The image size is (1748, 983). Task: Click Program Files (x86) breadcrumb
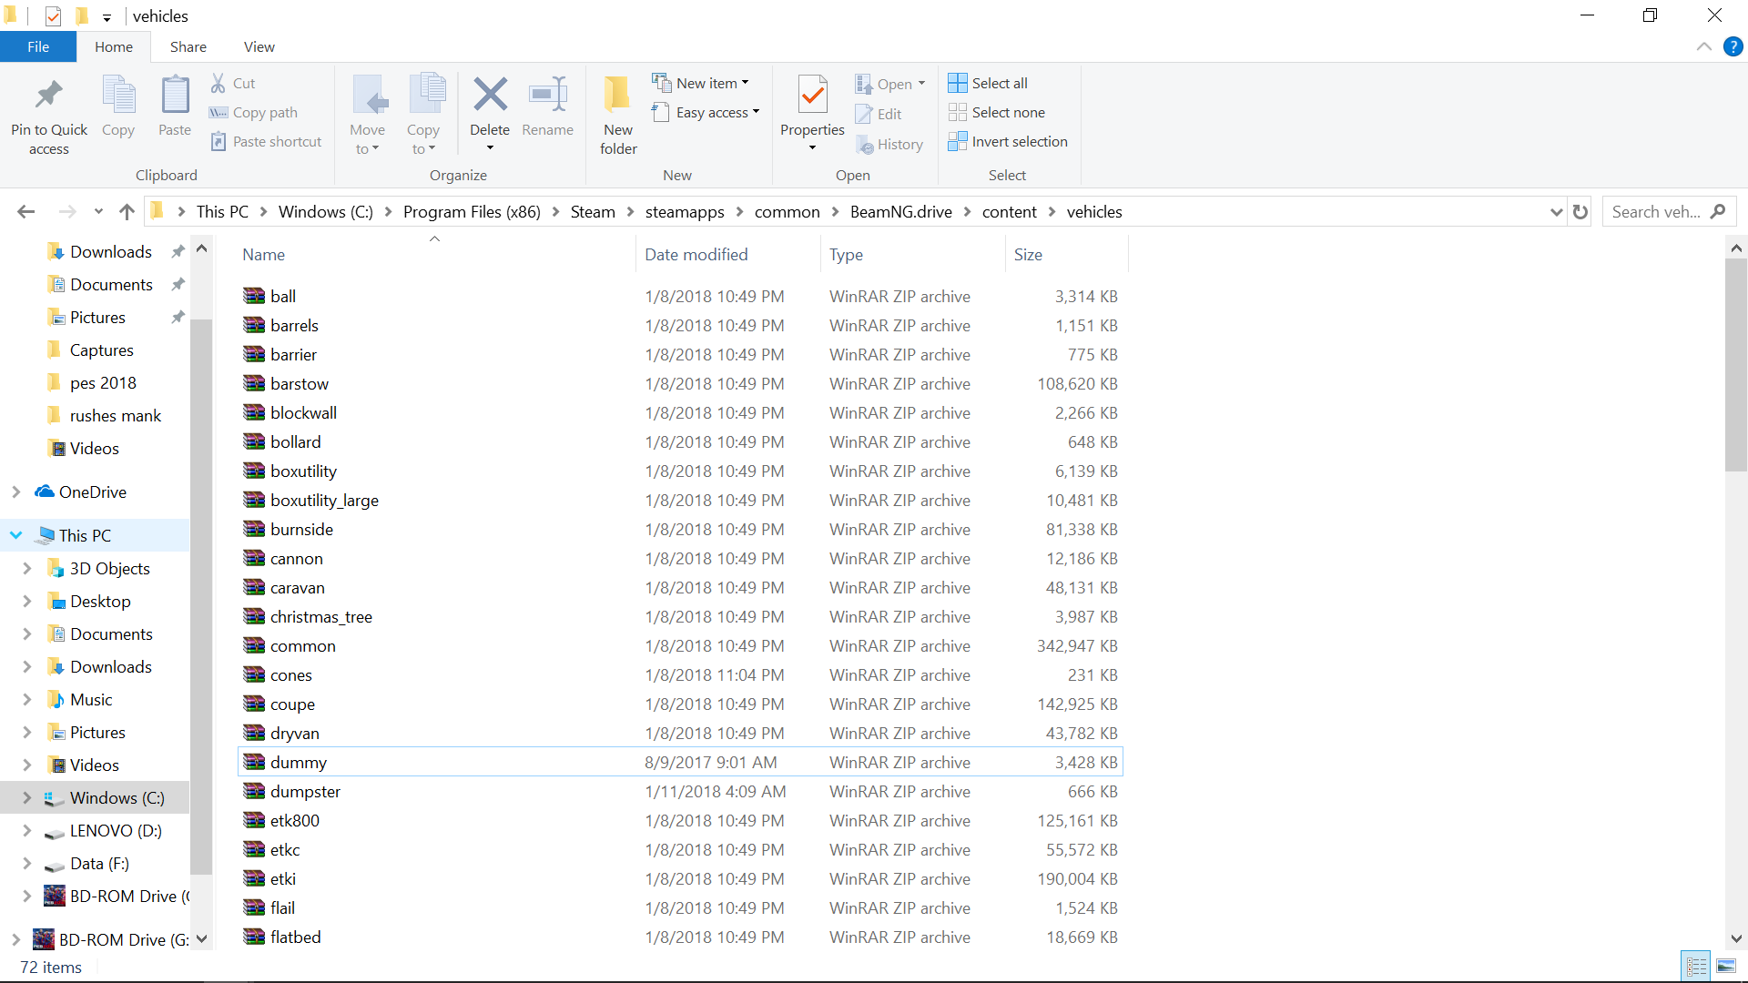[x=472, y=211]
